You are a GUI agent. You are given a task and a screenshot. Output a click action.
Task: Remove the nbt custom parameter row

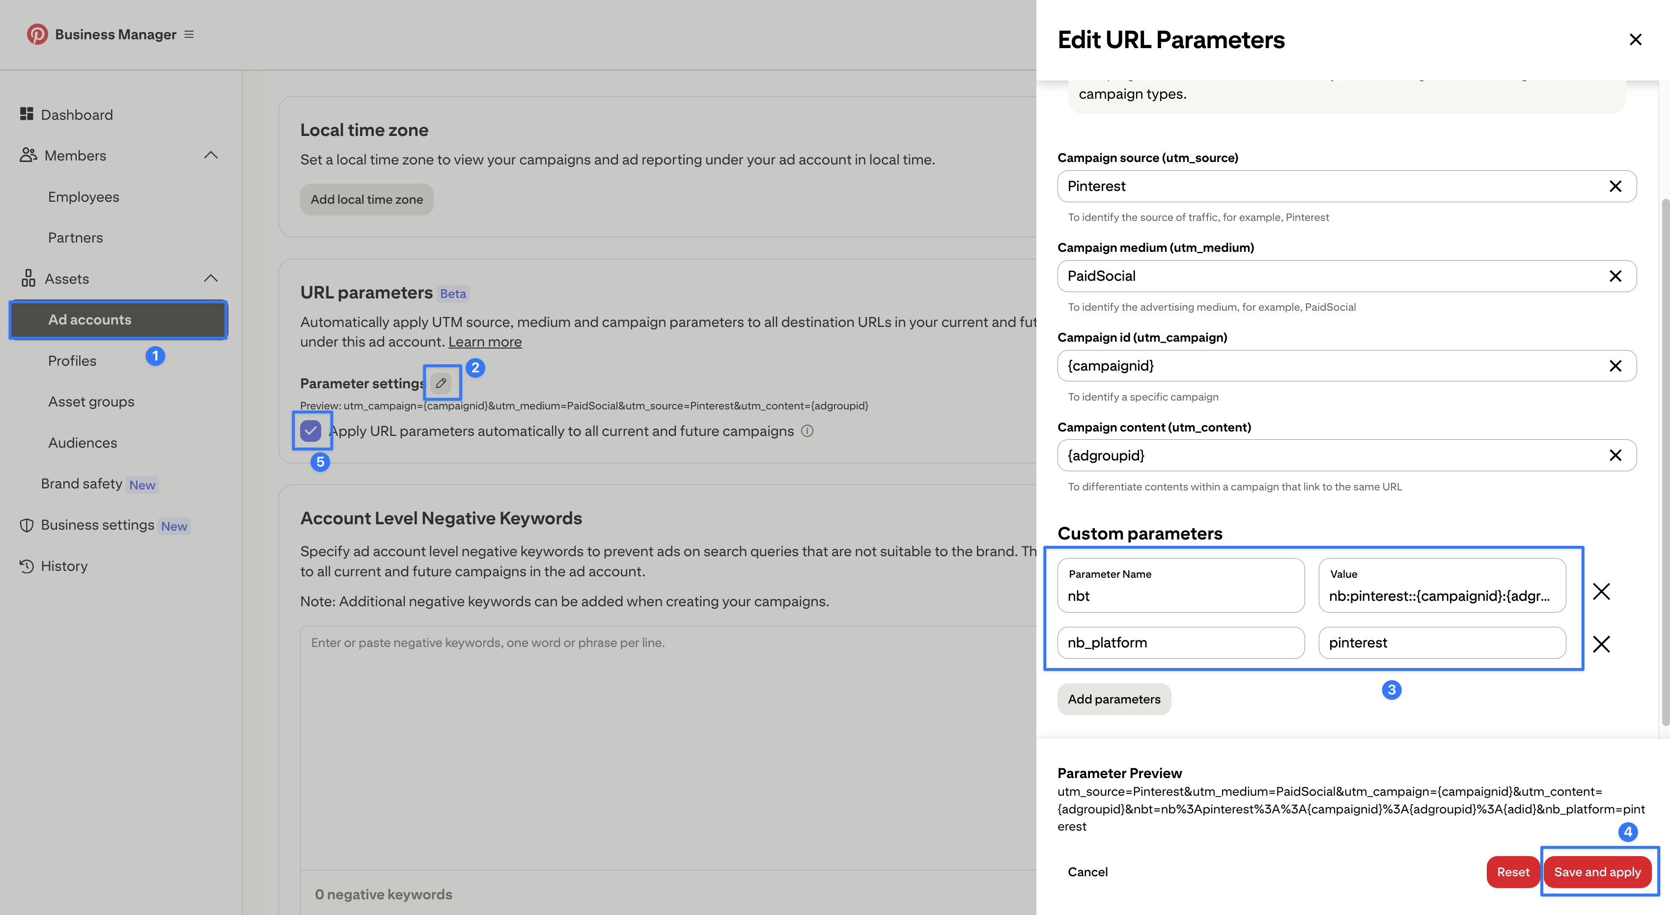[1601, 591]
